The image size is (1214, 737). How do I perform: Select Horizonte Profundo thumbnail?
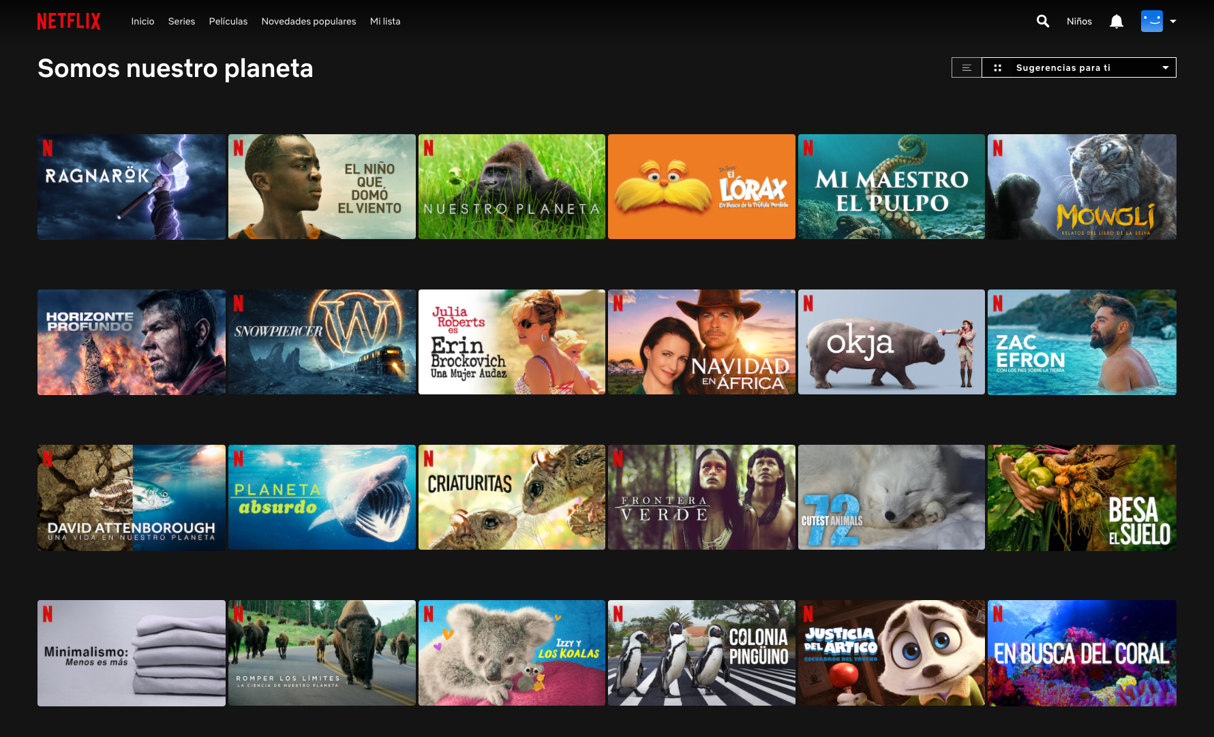click(132, 342)
